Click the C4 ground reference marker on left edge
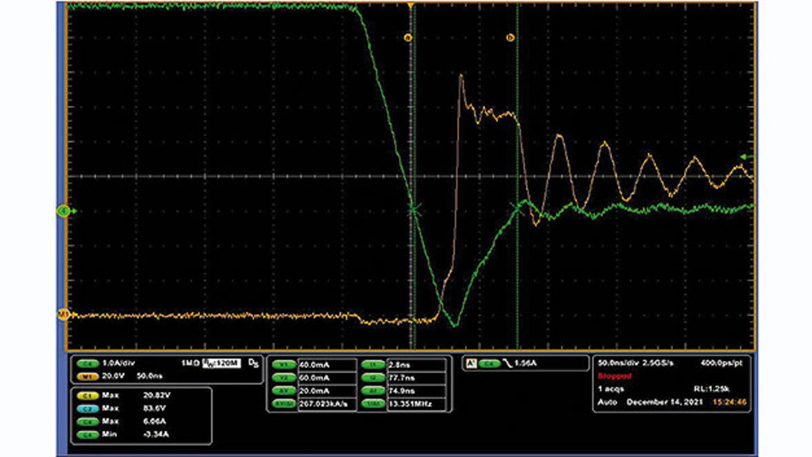Image resolution: width=812 pixels, height=457 pixels. tap(63, 210)
